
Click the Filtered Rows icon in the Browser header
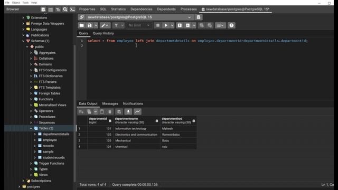(x=58, y=9)
